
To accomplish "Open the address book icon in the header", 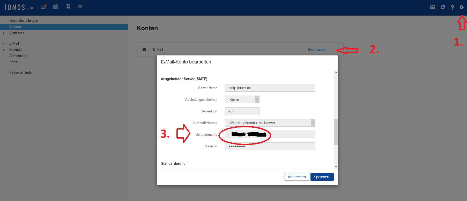I will pos(68,7).
